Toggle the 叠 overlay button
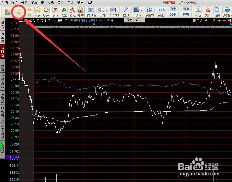232x182 pixels. point(214,20)
